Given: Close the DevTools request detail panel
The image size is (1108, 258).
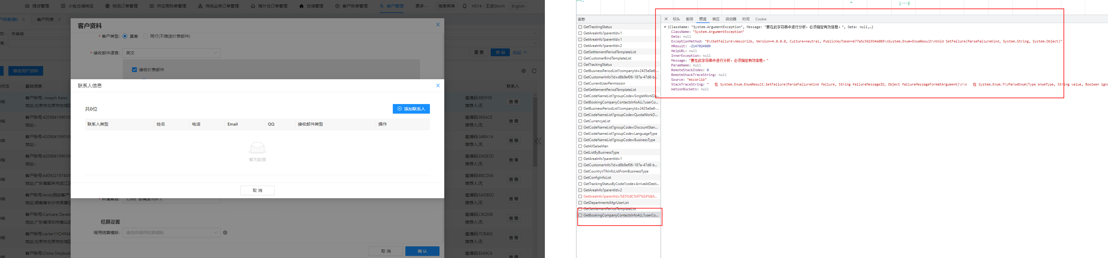Looking at the screenshot, I should 666,19.
